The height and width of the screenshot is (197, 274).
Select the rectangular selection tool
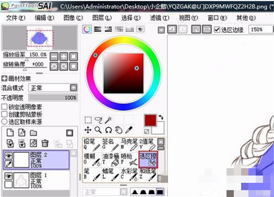pyautogui.click(x=88, y=120)
